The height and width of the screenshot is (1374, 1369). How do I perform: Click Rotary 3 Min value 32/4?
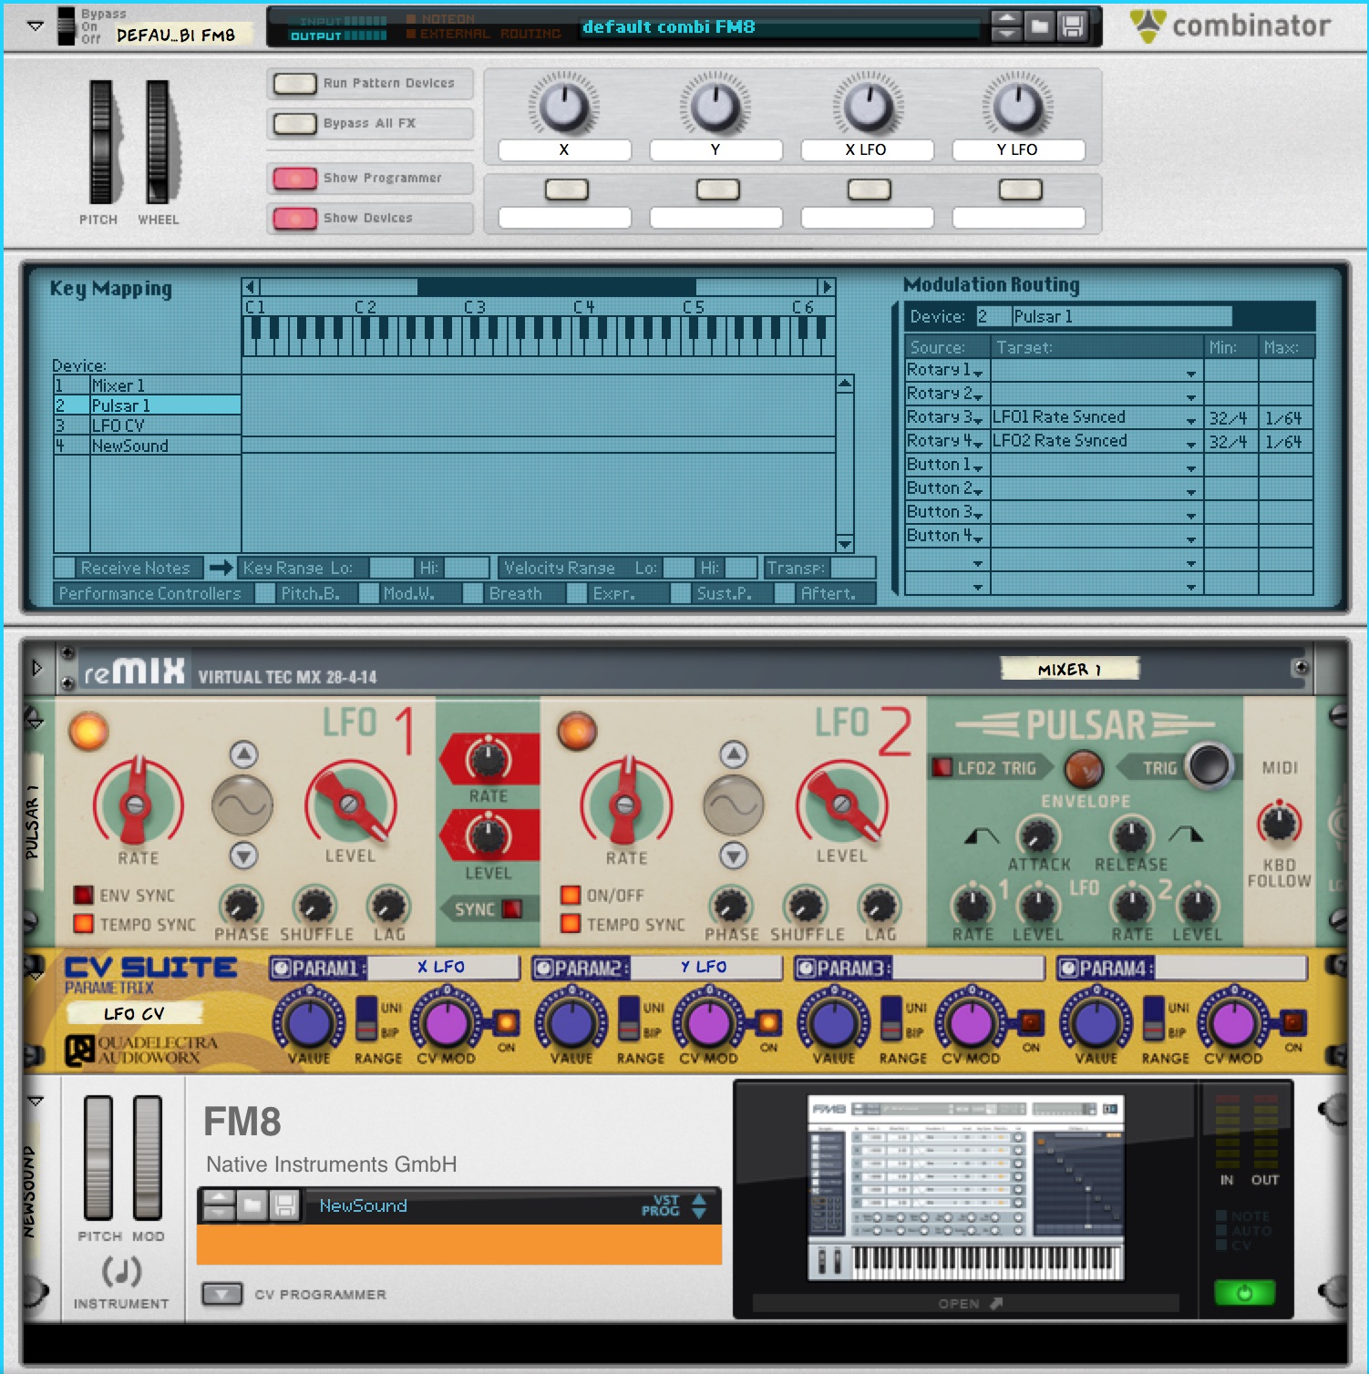1230,417
